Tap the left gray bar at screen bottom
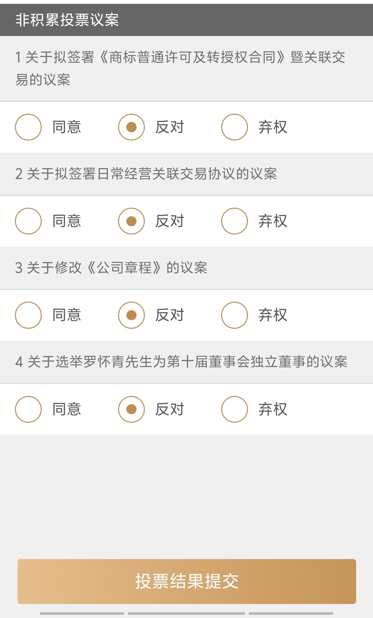Image resolution: width=373 pixels, height=618 pixels. (x=82, y=613)
